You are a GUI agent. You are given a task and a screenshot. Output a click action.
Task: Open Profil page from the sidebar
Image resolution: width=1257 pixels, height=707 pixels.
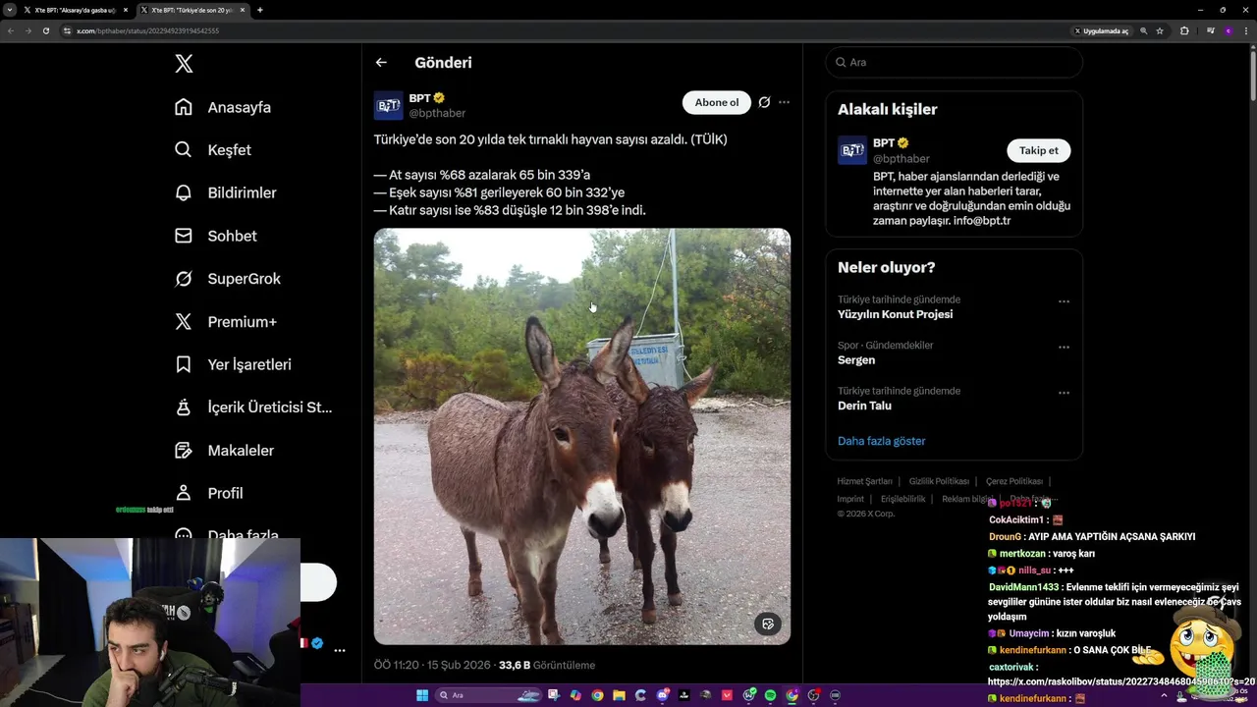(x=209, y=493)
